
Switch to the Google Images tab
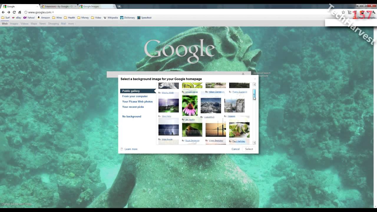pos(97,6)
